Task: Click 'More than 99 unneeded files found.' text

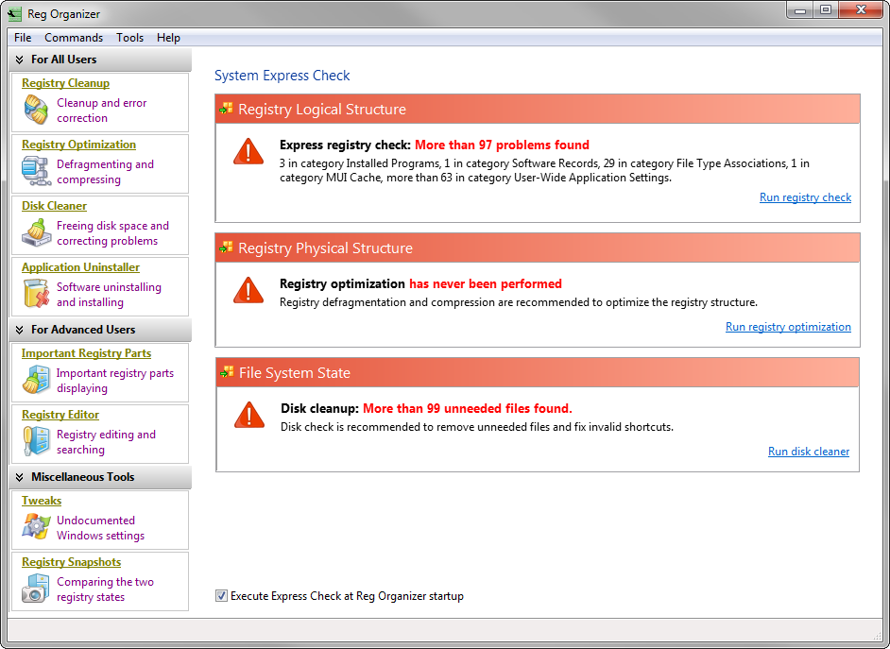Action: coord(468,408)
